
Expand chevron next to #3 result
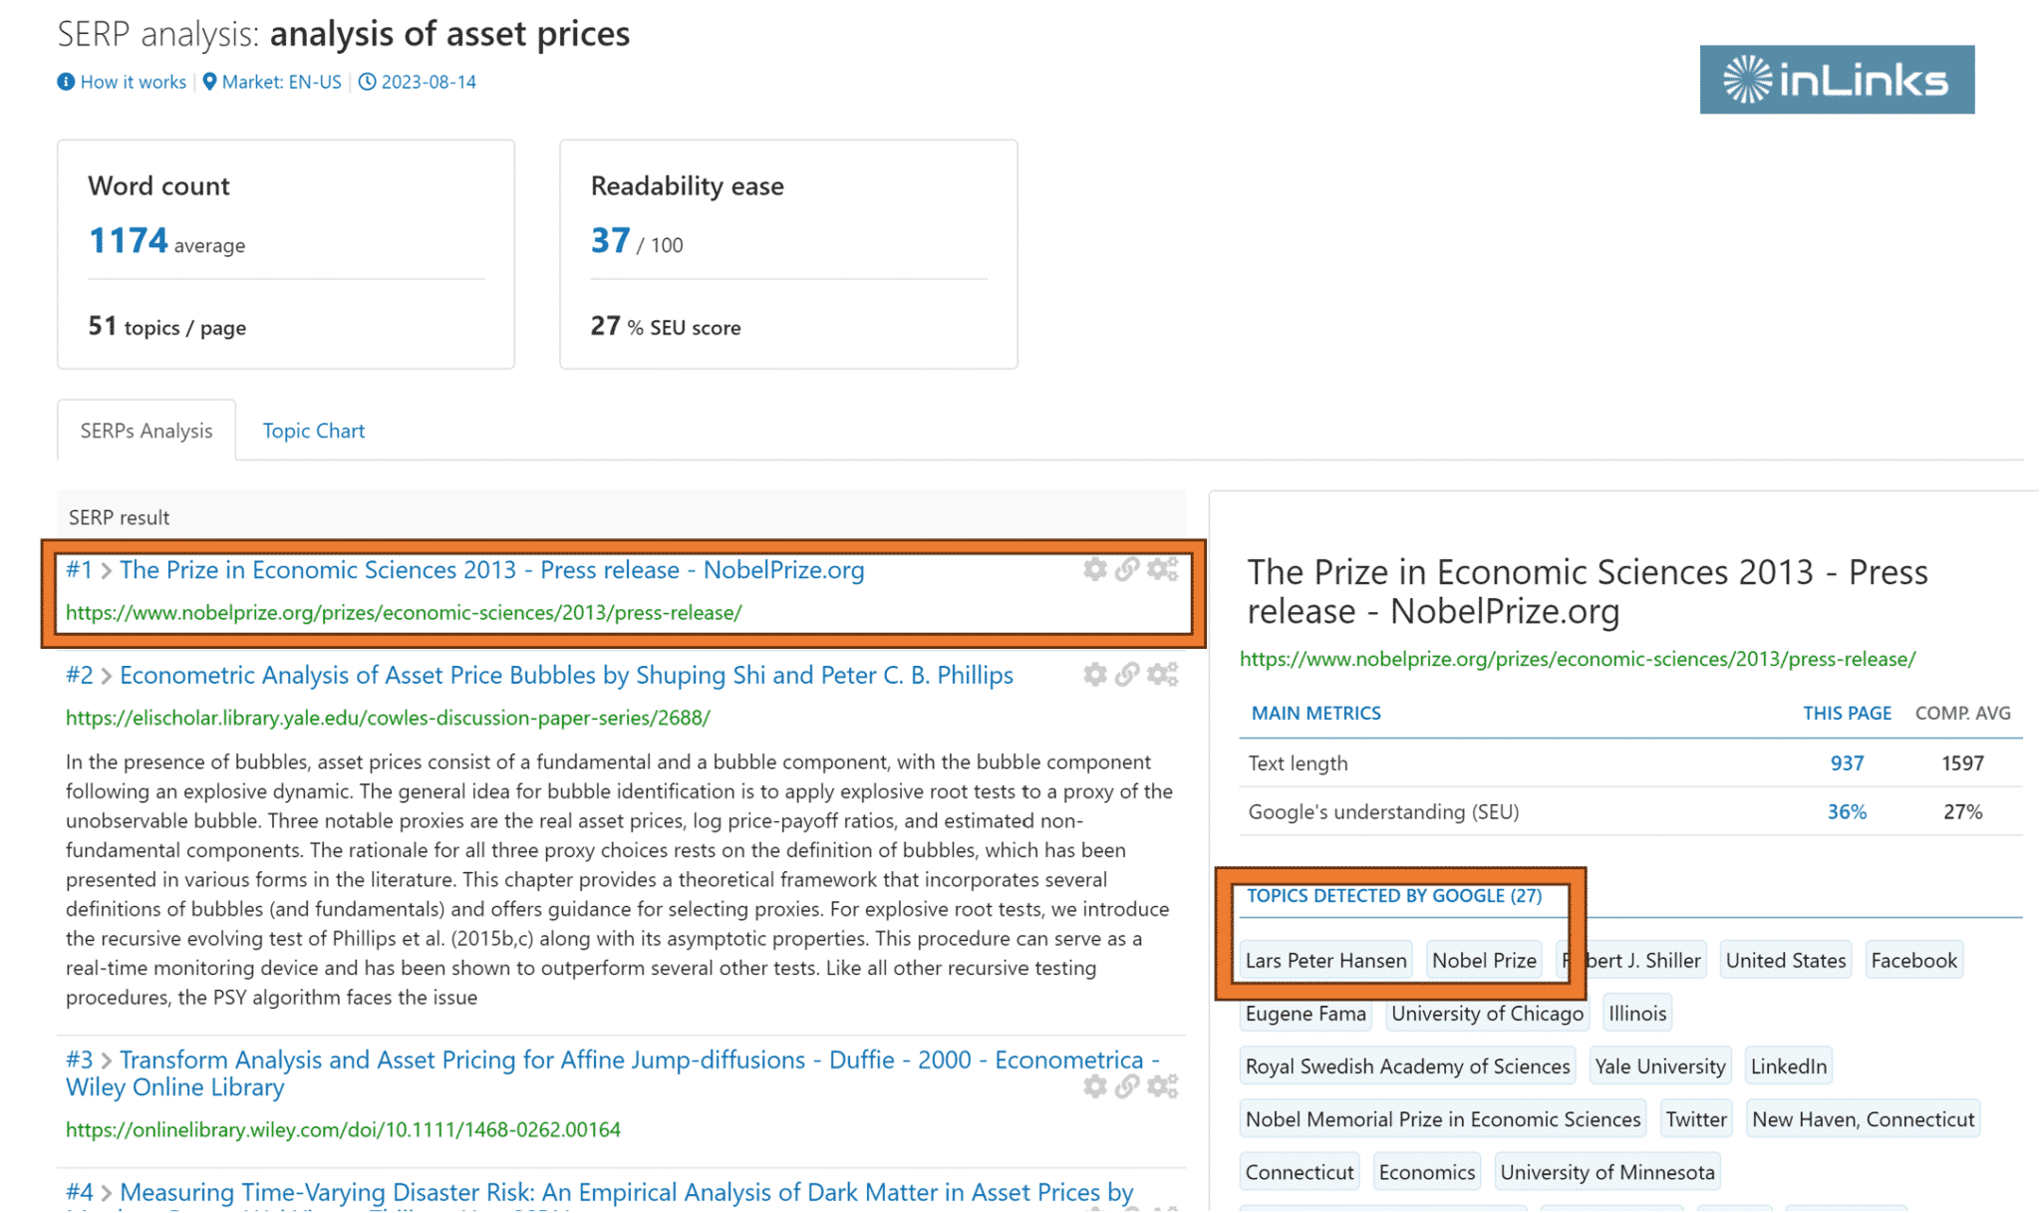[106, 1061]
